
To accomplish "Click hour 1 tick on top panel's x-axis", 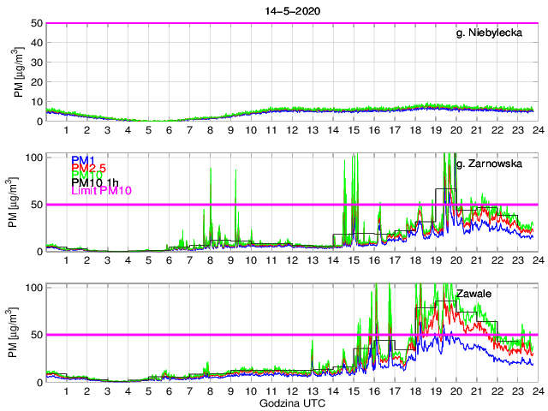I will coord(66,130).
